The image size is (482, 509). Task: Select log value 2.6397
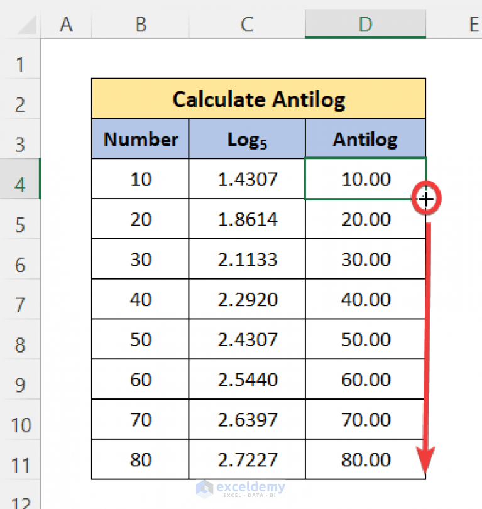[x=247, y=419]
